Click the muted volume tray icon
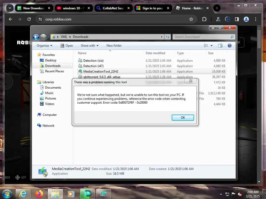266x199 pixels. [240, 194]
